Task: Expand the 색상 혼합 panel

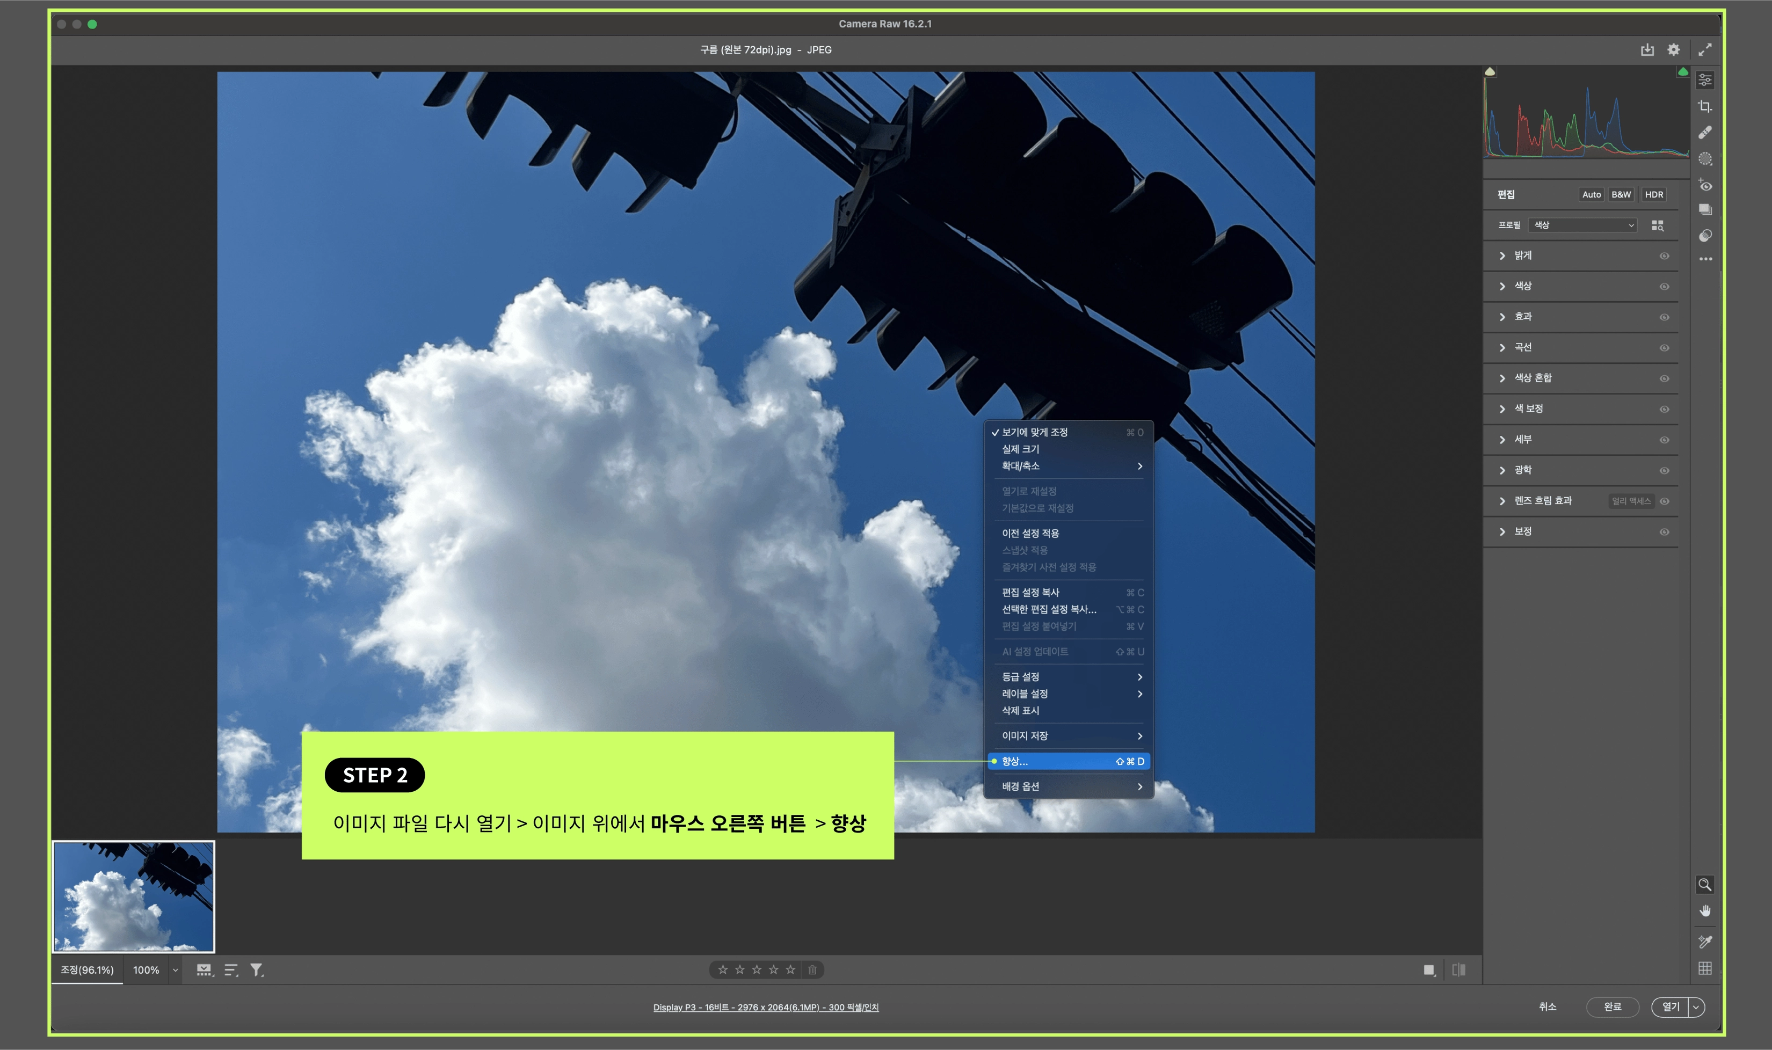Action: pyautogui.click(x=1532, y=378)
